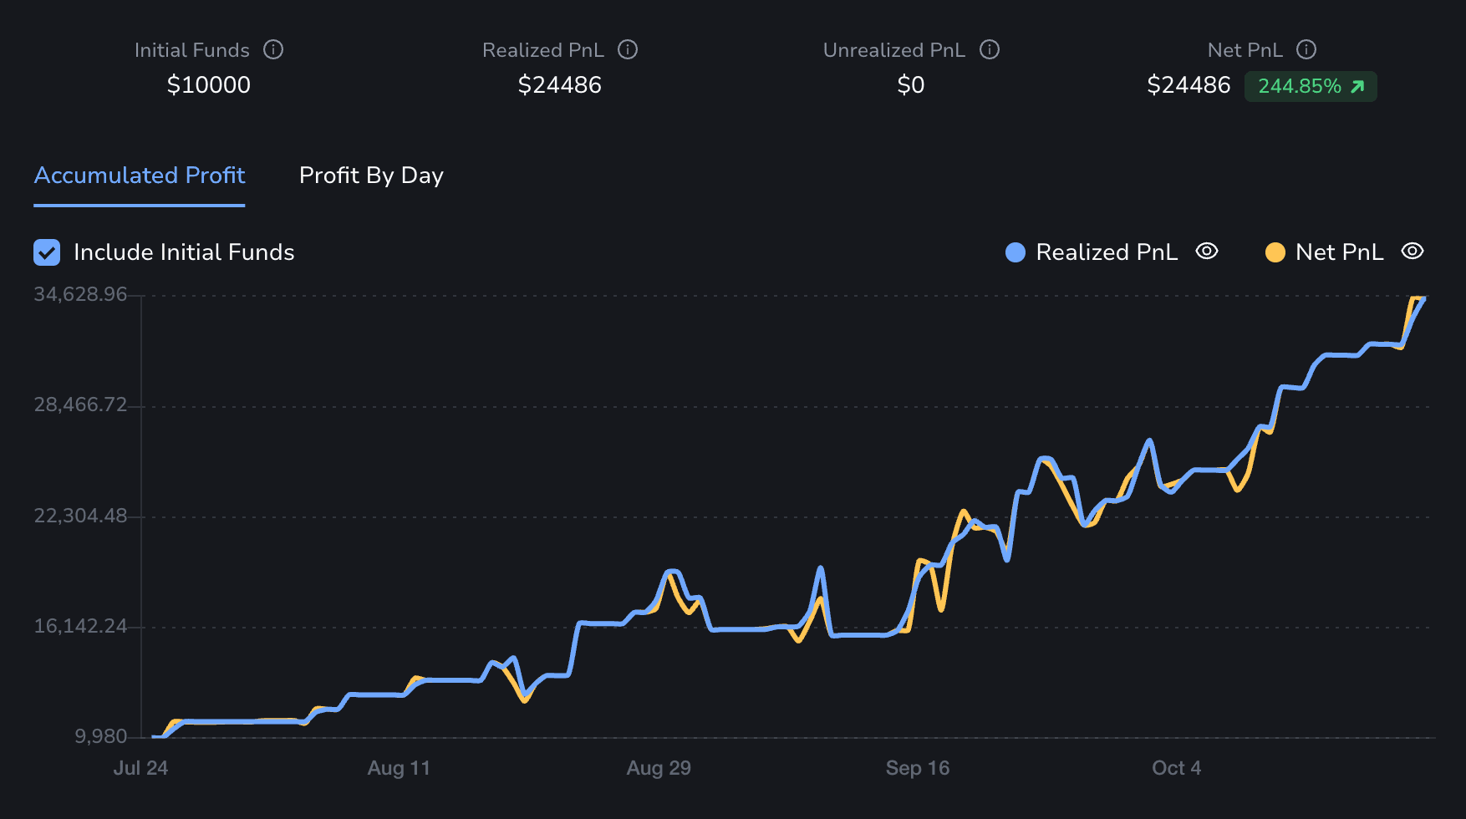The width and height of the screenshot is (1466, 819).
Task: Click the Net PnL info icon
Action: click(1306, 49)
